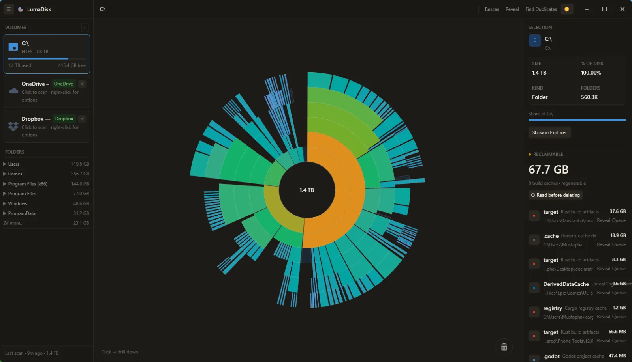Open Read before deleting notice
The height and width of the screenshot is (362, 632).
[x=555, y=195]
